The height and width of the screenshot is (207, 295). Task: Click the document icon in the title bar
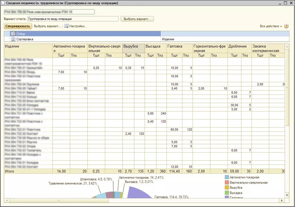3,3
